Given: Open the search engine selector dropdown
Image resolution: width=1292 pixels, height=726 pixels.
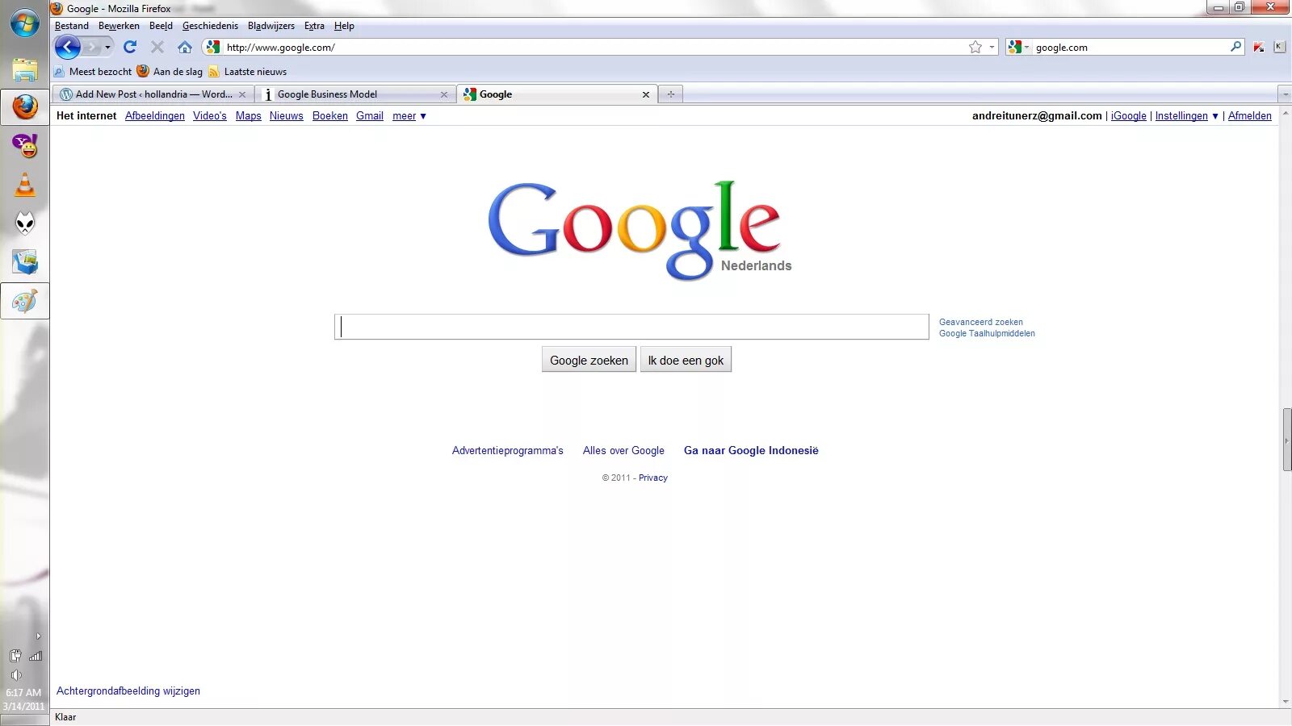Looking at the screenshot, I should click(1018, 47).
